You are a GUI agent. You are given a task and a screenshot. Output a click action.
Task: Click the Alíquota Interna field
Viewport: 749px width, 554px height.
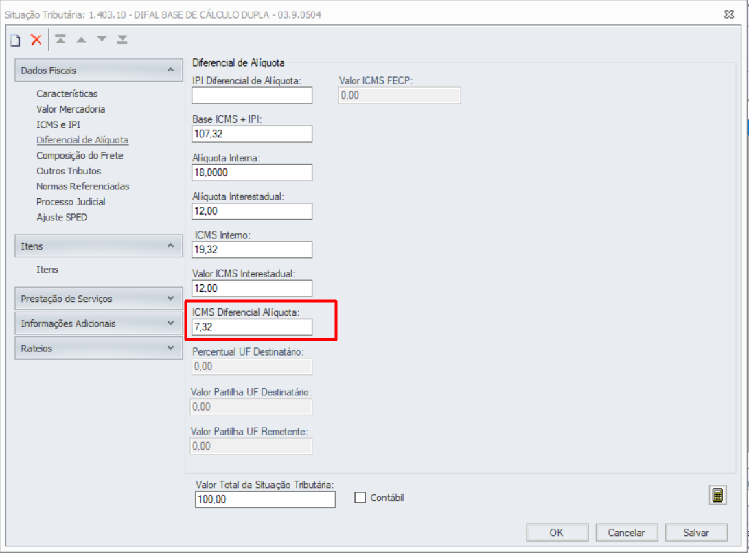click(252, 172)
